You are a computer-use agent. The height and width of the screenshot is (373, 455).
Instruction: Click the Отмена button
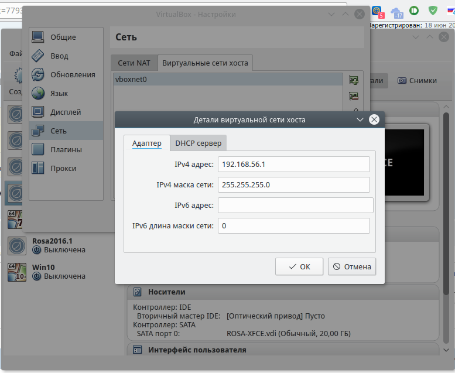tap(352, 266)
